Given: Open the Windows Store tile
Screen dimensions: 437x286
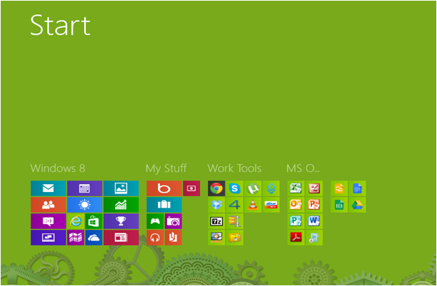Looking at the screenshot, I should click(x=93, y=221).
